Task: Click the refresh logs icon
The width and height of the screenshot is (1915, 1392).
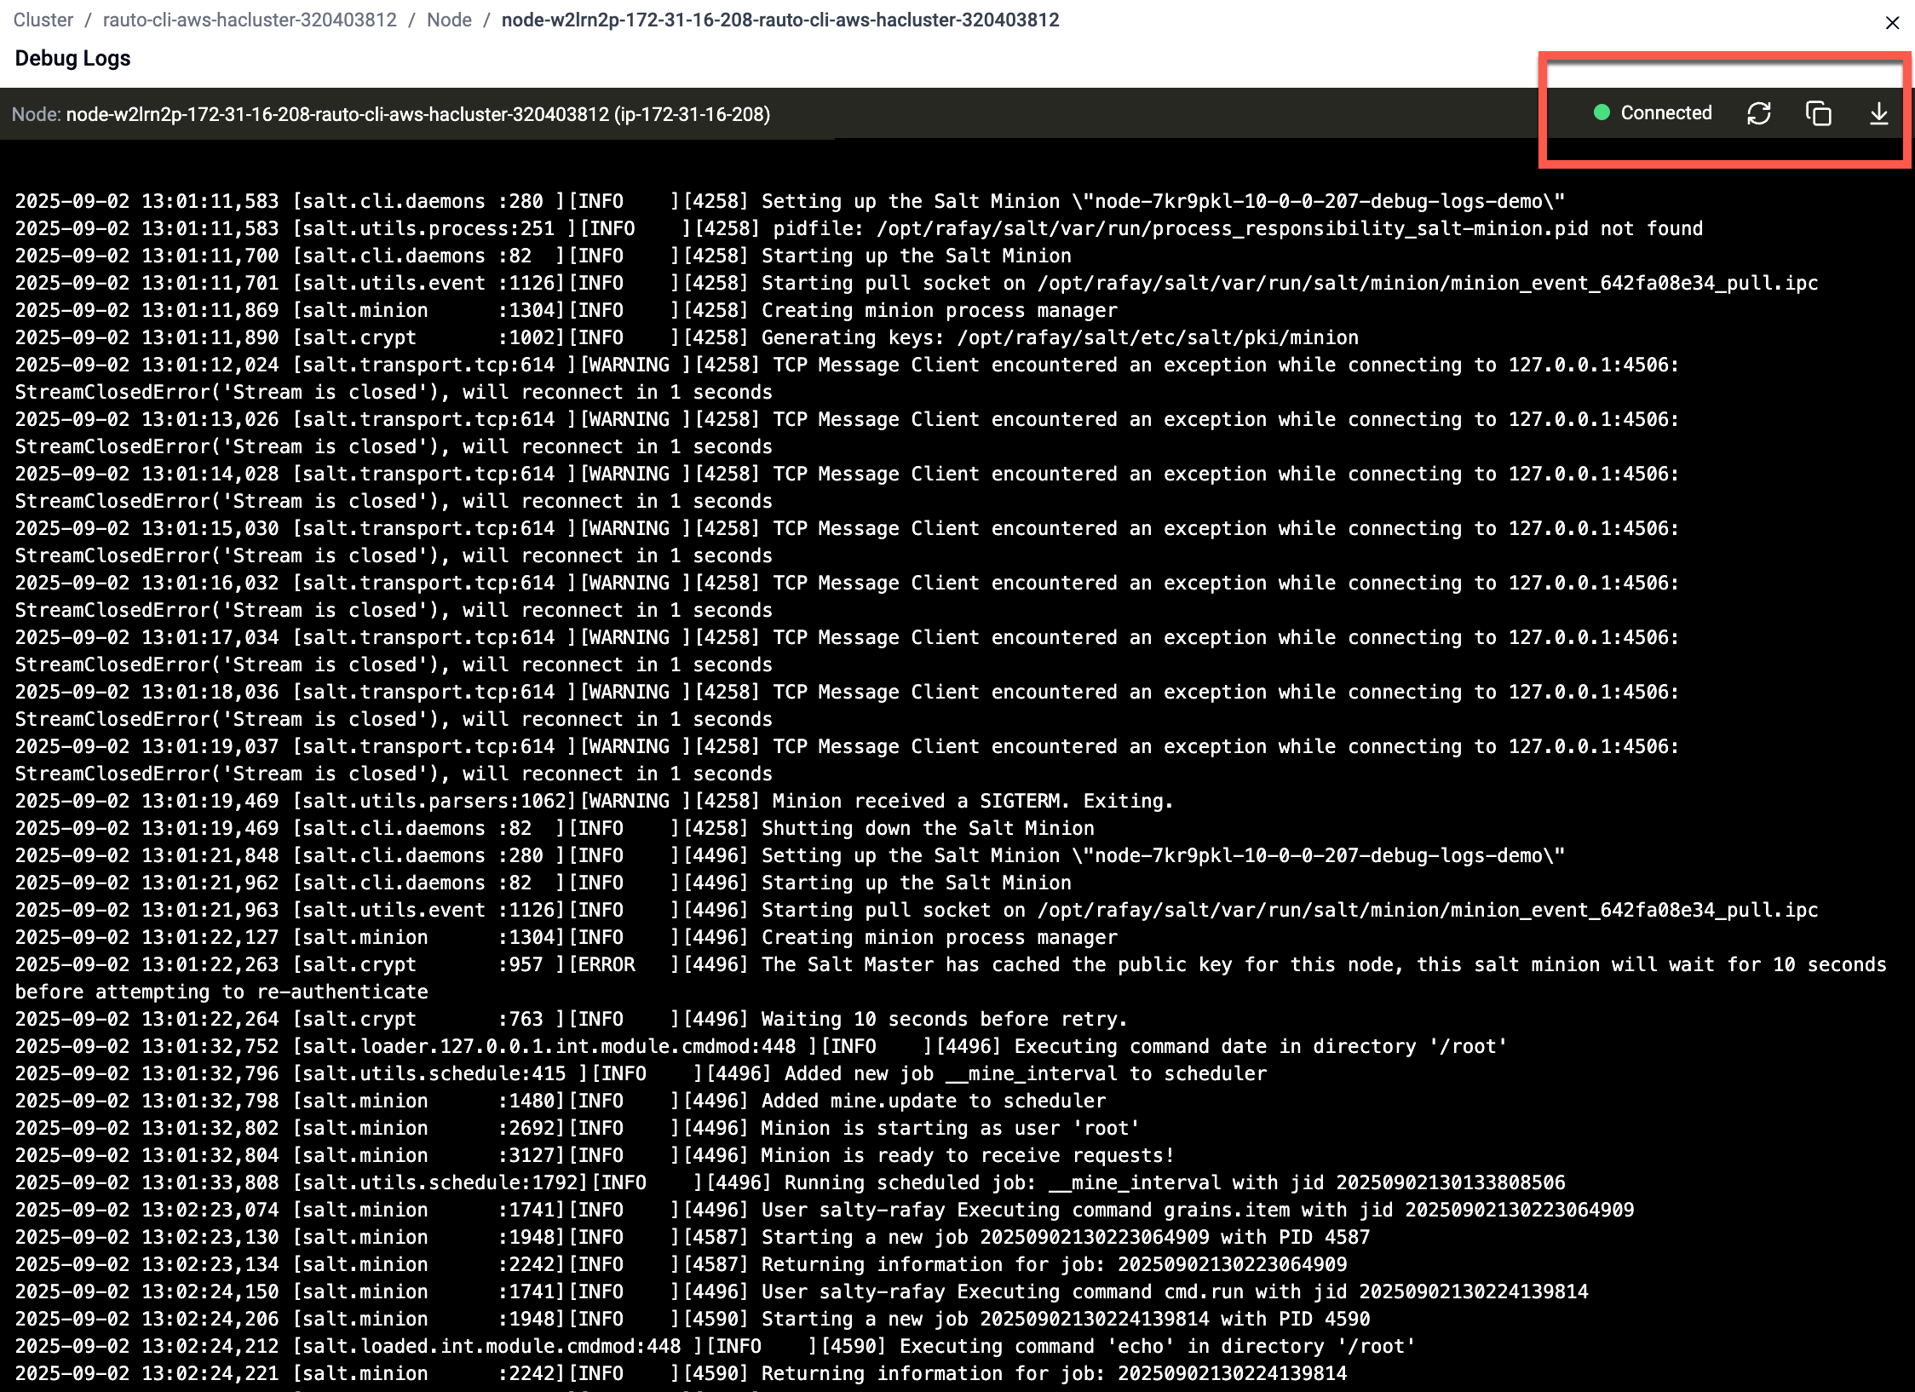Action: coord(1758,113)
